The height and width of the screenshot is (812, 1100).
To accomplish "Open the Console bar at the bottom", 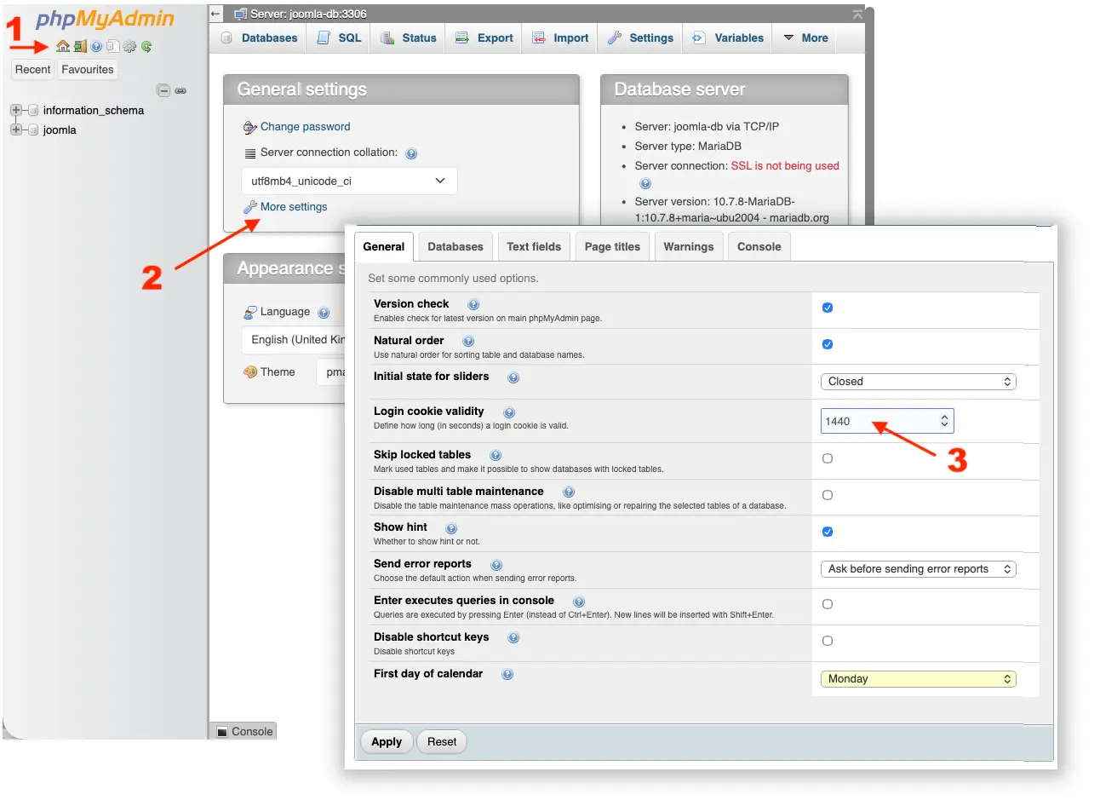I will point(244,731).
